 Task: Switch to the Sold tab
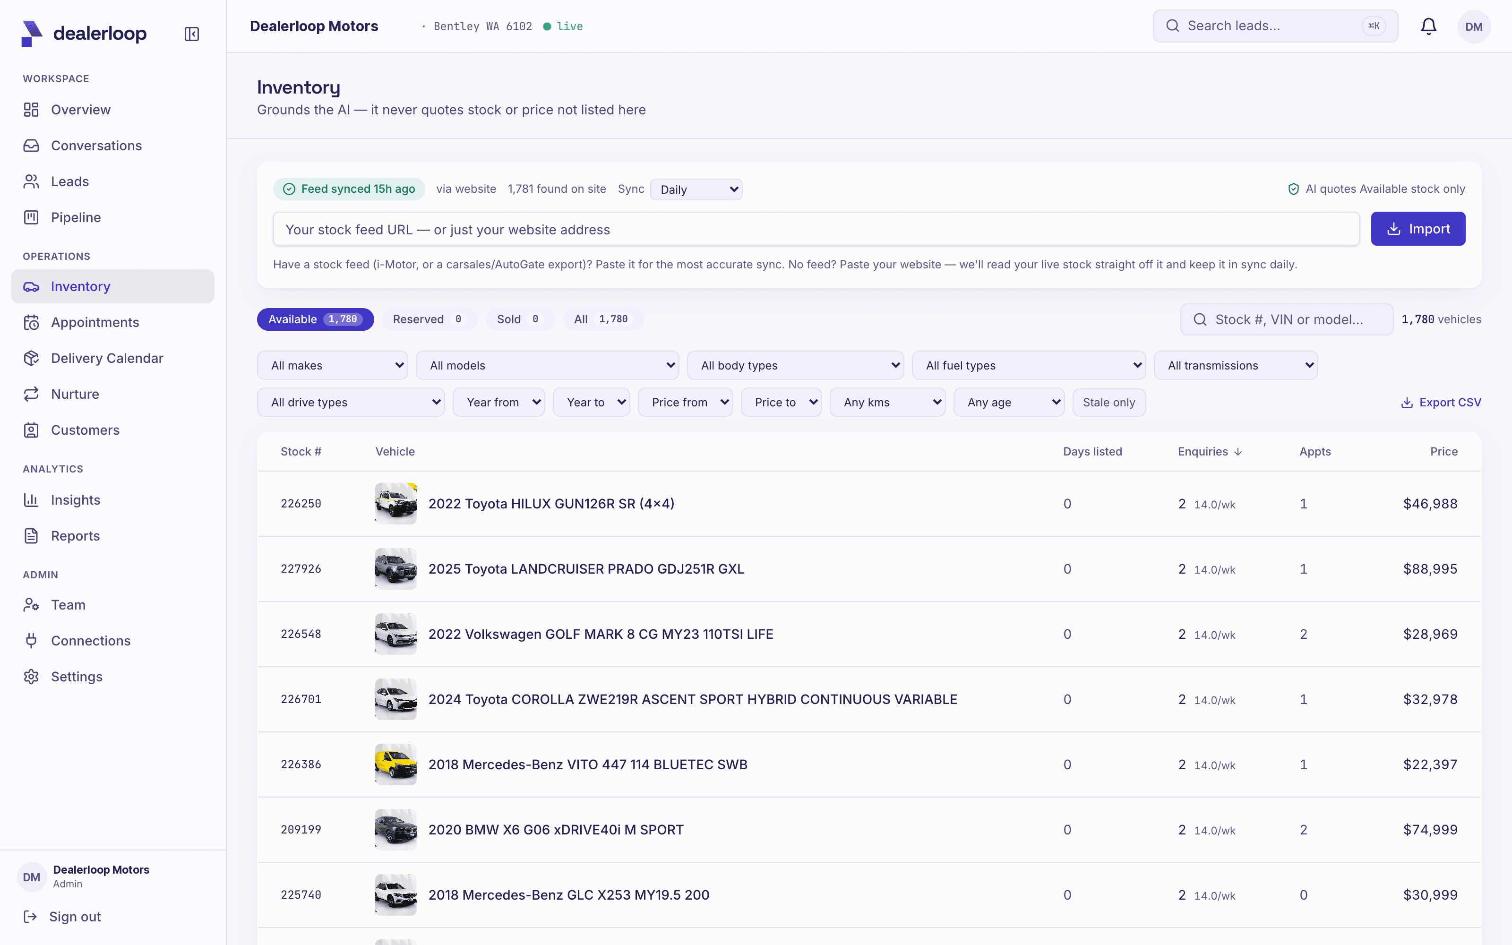(520, 319)
